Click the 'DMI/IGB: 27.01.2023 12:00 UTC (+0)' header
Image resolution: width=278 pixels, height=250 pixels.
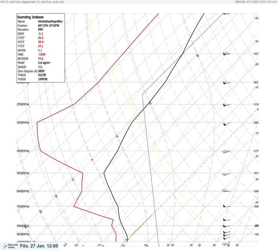tap(256, 2)
